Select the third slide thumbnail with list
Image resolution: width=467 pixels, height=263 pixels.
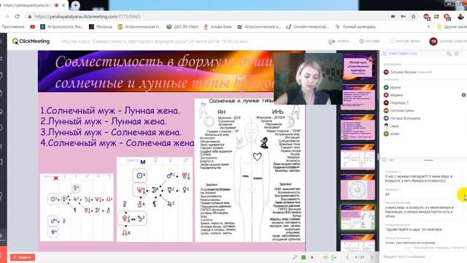358,127
